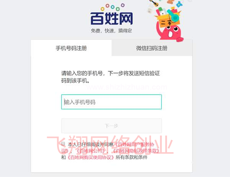Click the 本人已仔细阅读并同意 label text
The width and height of the screenshot is (230, 177).
90,144
